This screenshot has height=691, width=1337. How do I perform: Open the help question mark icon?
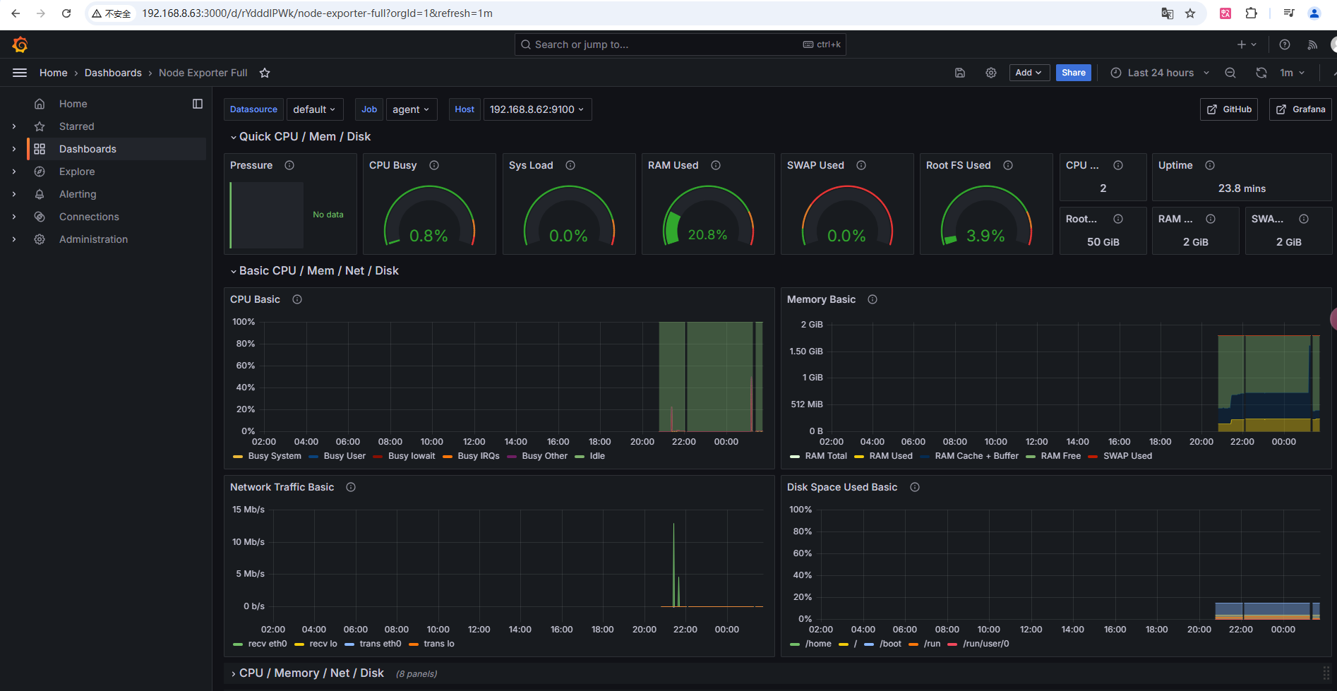click(1285, 44)
